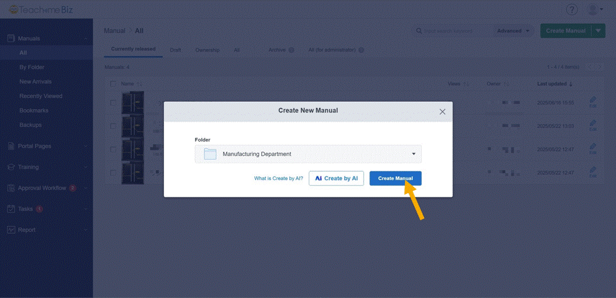Click the help question mark icon

(572, 9)
